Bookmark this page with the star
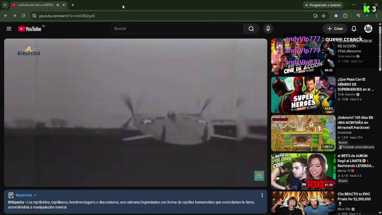382x215 pixels. tap(324, 16)
